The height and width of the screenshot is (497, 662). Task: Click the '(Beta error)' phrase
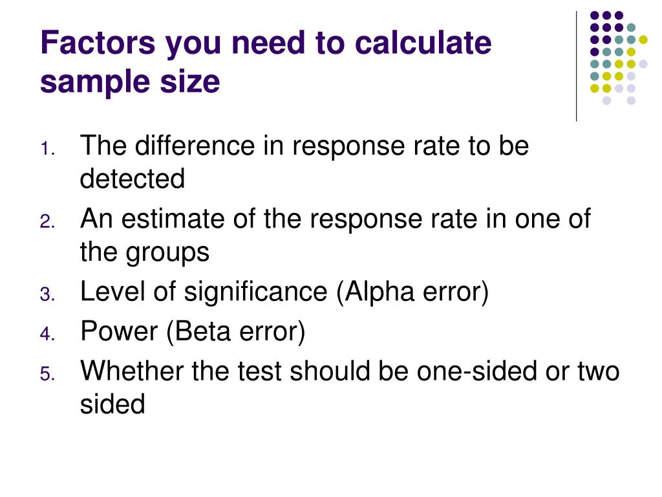tap(235, 332)
